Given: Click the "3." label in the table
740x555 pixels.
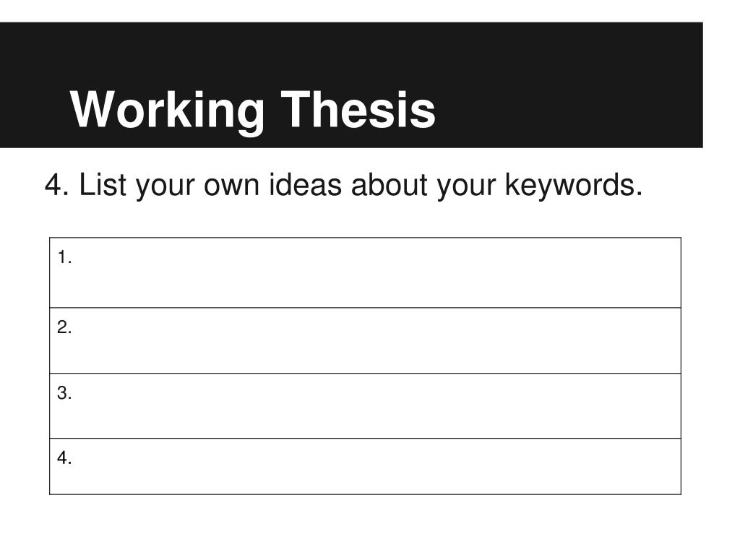Looking at the screenshot, I should (x=64, y=393).
